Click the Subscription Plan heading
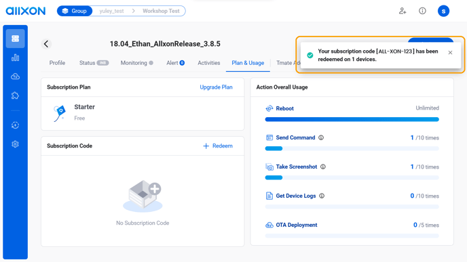The image size is (467, 262). tap(69, 87)
